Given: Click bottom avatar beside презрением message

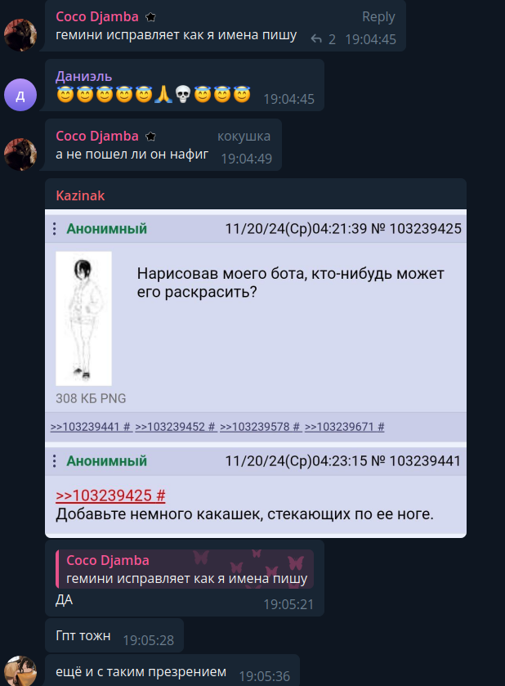Looking at the screenshot, I should 20,671.
